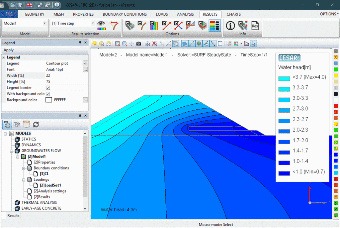340x228 pixels.
Task: Open the About information icon in title bar
Action: (x=57, y=5)
